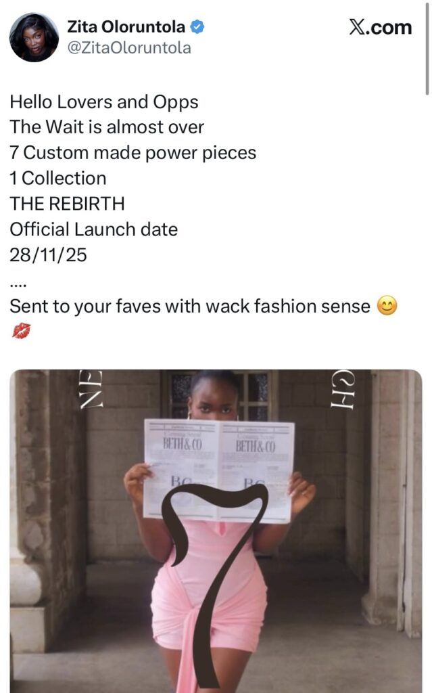Image resolution: width=432 pixels, height=693 pixels.
Task: Click the Zita Oloruntola display name
Action: (126, 27)
